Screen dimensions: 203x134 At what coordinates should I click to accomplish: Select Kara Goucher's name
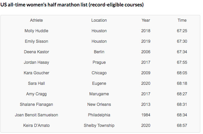point(36,73)
